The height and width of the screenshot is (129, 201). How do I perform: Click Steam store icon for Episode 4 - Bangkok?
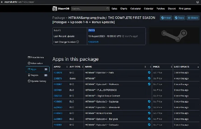click(149, 119)
